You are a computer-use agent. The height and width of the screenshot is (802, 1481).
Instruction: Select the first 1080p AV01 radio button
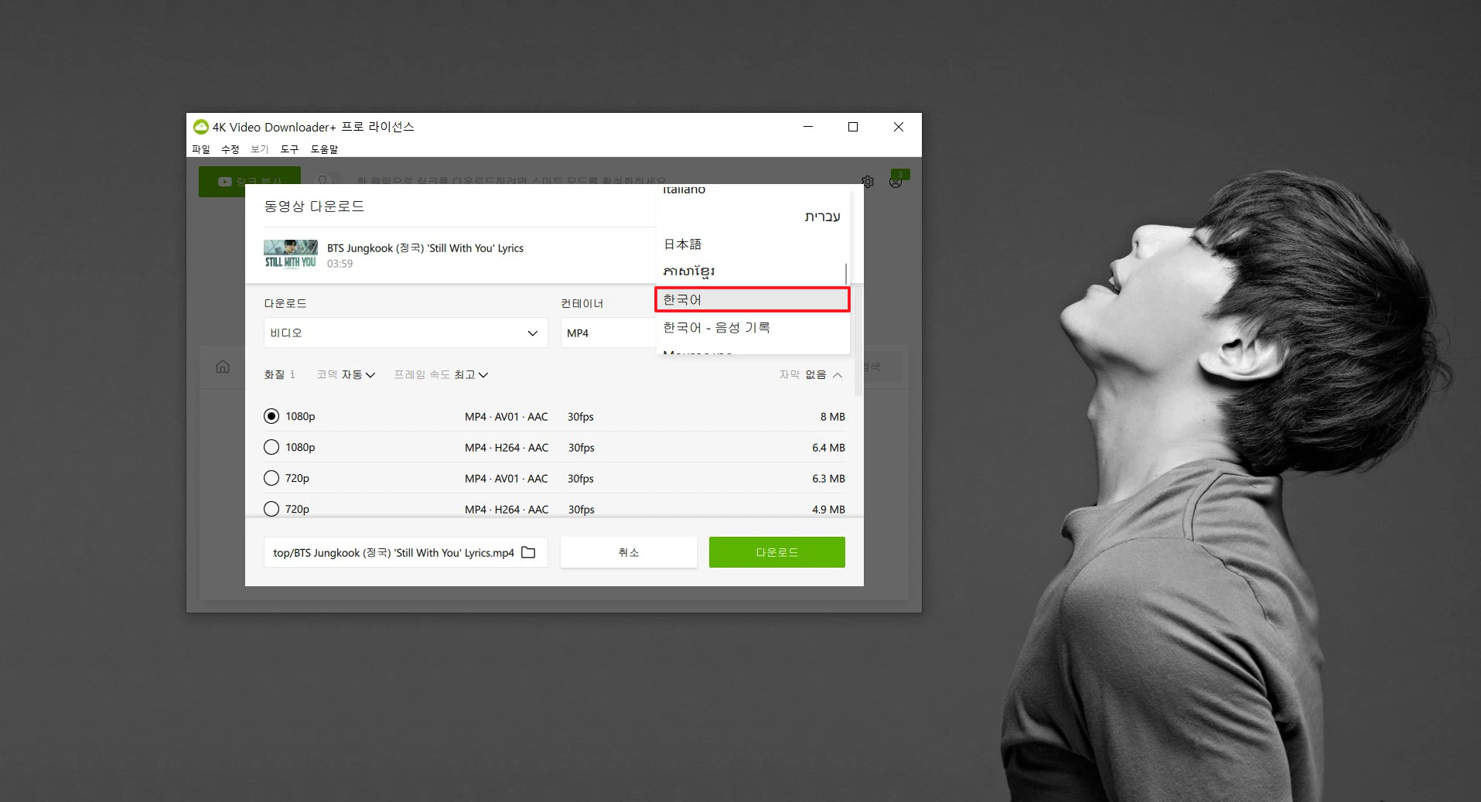[x=271, y=416]
